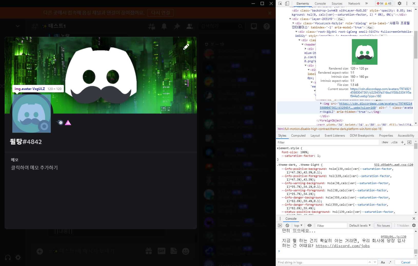Open pinned messages pin icon
The height and width of the screenshot is (266, 418).
(x=177, y=26)
